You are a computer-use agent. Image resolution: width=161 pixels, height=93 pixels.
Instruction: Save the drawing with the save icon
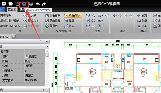17,4
